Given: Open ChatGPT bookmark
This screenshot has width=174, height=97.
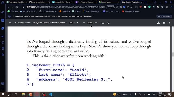Looking at the screenshot, I should [x=77, y=11].
